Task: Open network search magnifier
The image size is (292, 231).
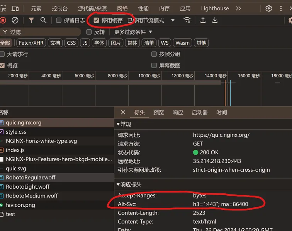Action: (x=43, y=20)
